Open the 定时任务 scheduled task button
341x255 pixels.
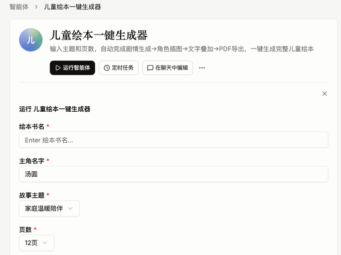tap(118, 68)
